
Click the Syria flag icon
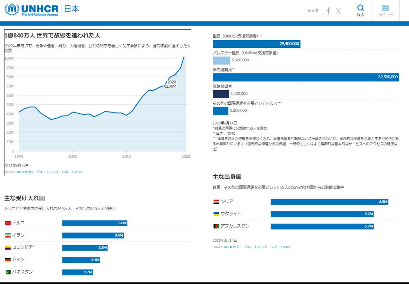216,201
